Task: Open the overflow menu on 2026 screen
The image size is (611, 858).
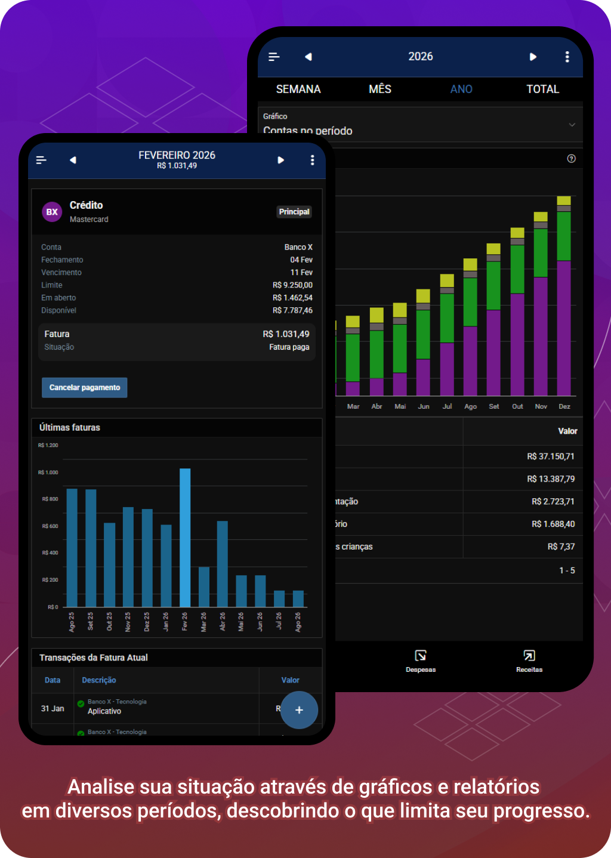Action: point(567,57)
